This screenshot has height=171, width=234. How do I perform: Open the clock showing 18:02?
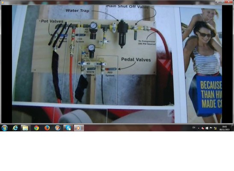(x=225, y=128)
